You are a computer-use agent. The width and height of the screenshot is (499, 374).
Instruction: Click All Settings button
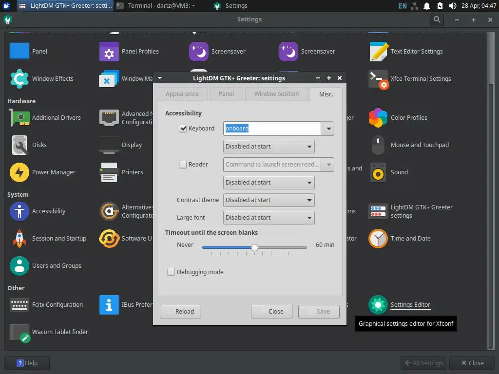click(423, 363)
